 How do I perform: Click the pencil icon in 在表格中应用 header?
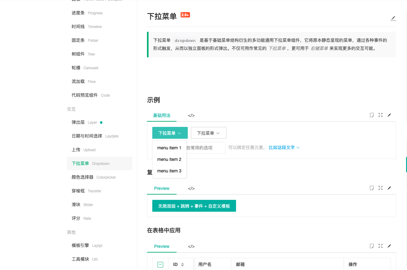pos(389,246)
